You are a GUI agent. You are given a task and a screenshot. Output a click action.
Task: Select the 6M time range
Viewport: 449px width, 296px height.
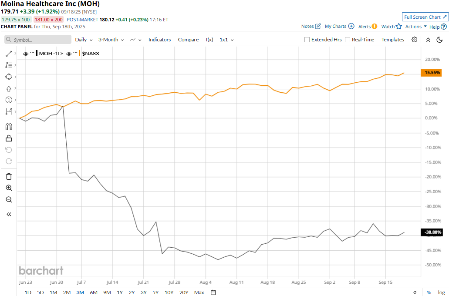94,292
